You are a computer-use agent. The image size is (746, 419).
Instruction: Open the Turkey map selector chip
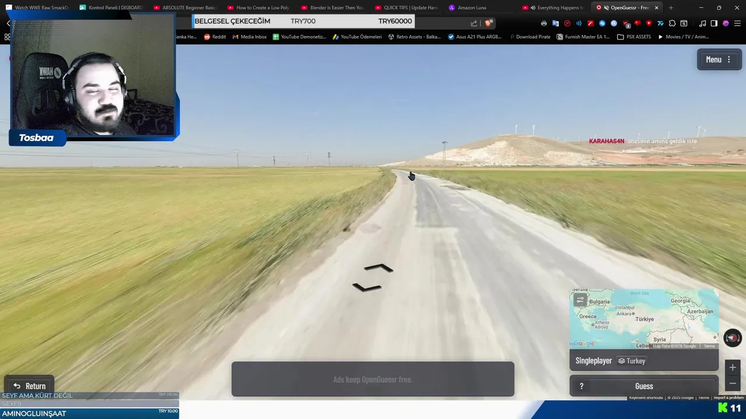[631, 361]
